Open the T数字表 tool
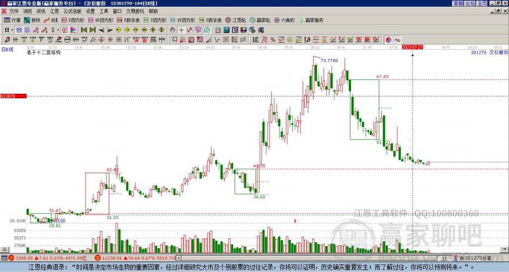This screenshot has height=272, width=509. [x=210, y=20]
